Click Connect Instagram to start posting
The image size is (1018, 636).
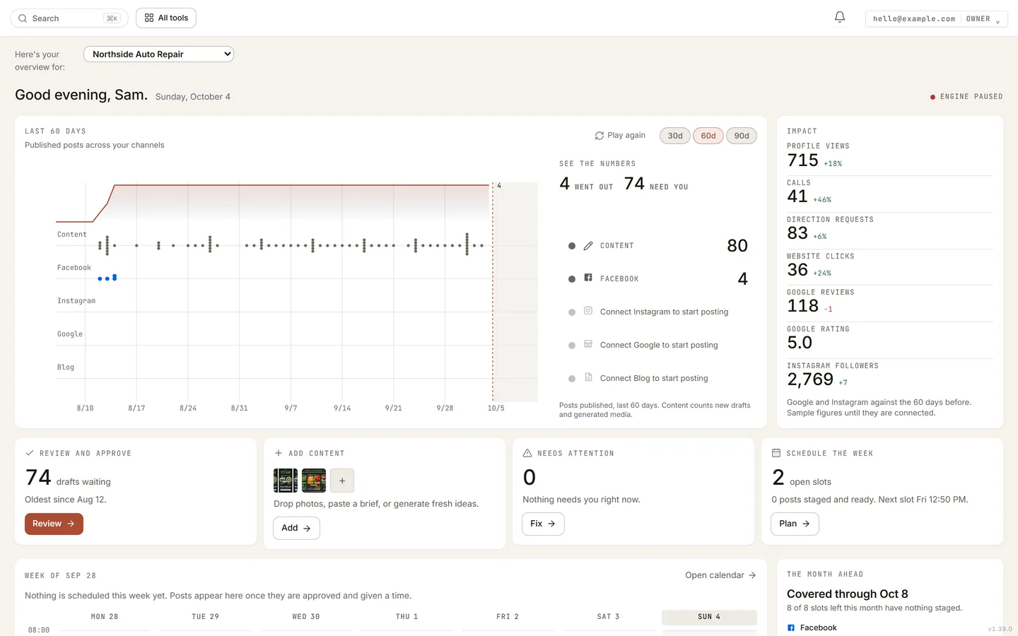(664, 312)
